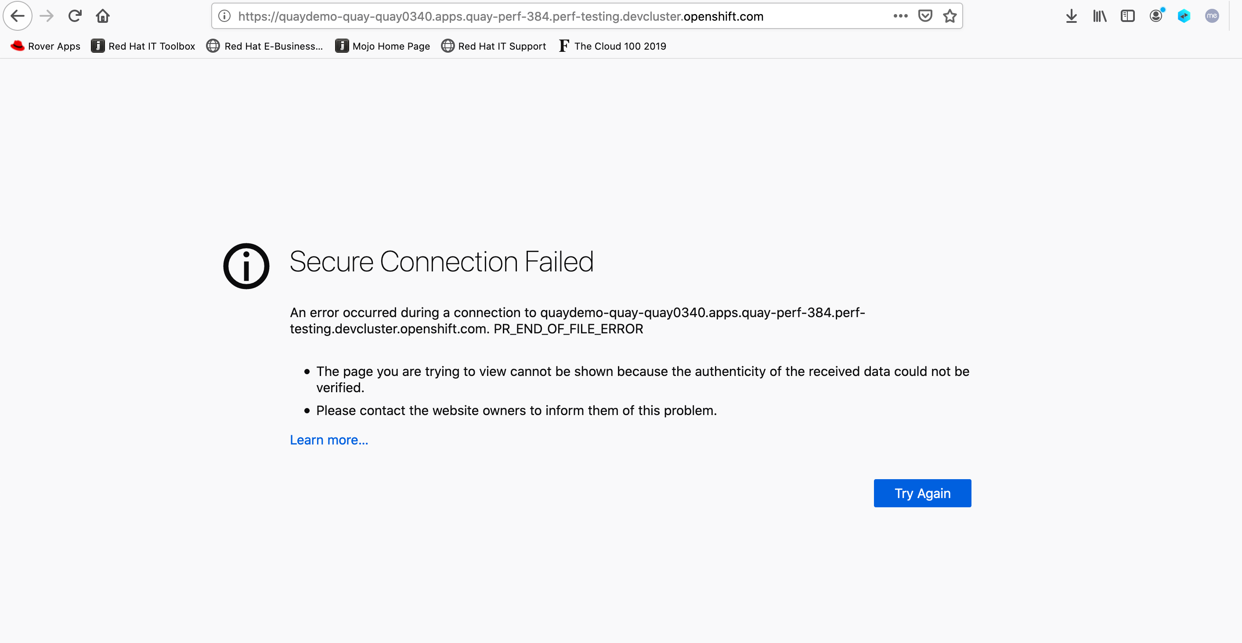This screenshot has width=1242, height=643.
Task: Open the Downloads panel
Action: pyautogui.click(x=1071, y=16)
